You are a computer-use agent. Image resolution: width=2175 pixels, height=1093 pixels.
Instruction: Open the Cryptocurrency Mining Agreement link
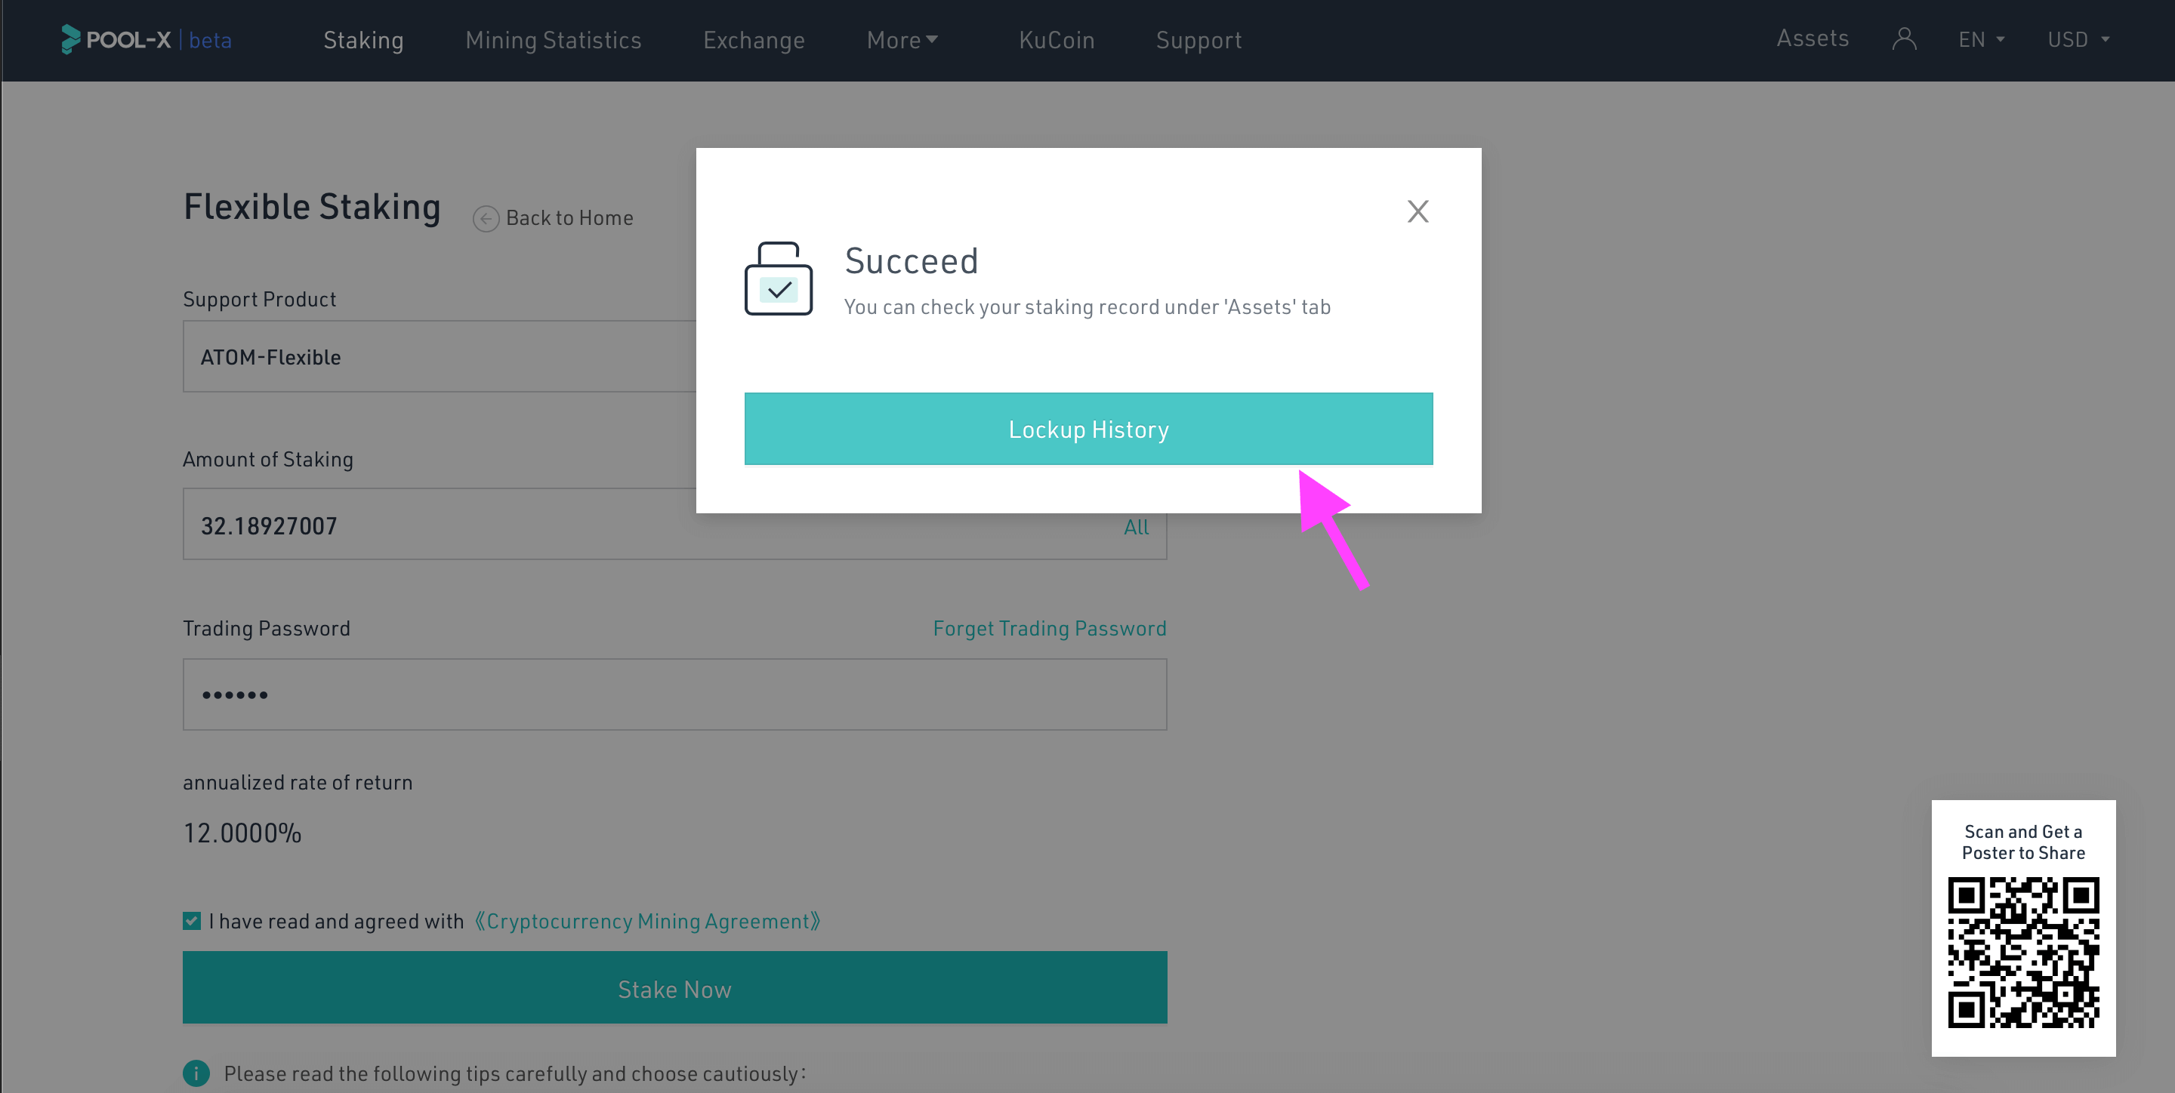648,921
